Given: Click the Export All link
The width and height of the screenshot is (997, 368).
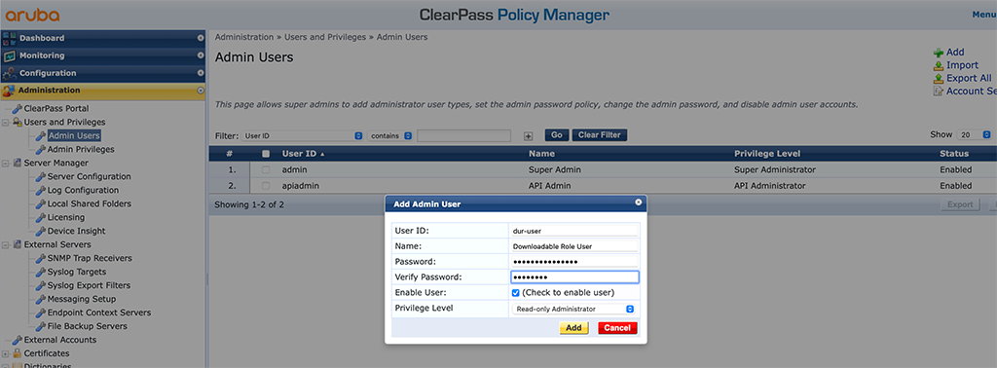Looking at the screenshot, I should tap(969, 78).
